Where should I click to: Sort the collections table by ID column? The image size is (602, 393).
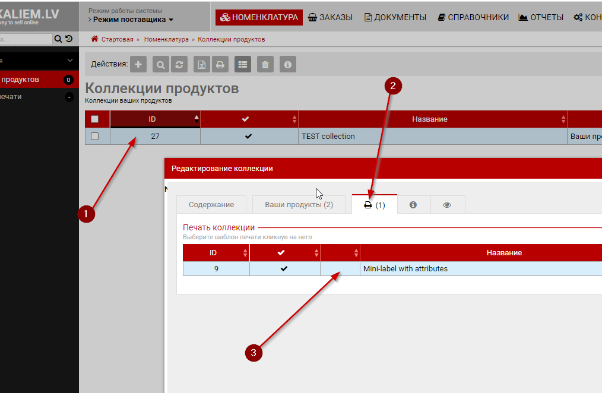click(153, 119)
